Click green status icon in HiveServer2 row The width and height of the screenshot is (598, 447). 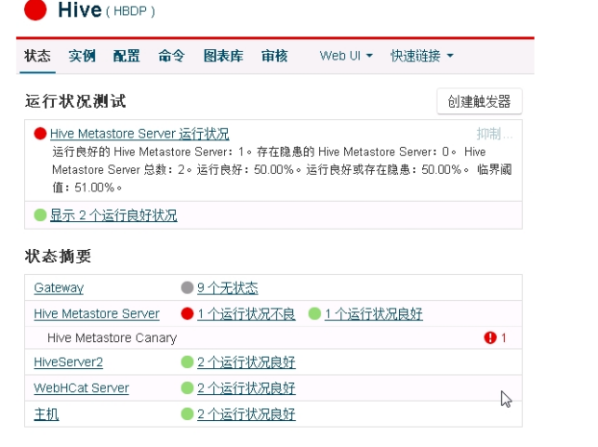(x=187, y=362)
